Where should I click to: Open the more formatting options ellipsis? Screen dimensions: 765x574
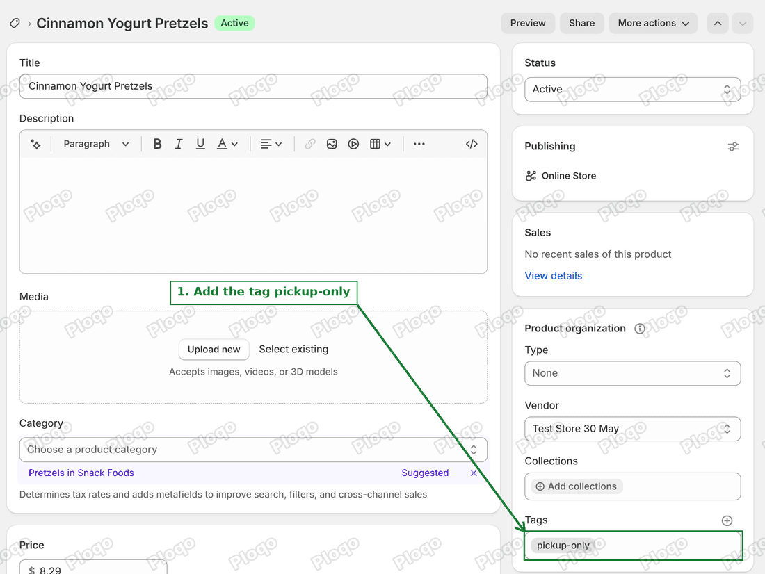click(x=419, y=144)
